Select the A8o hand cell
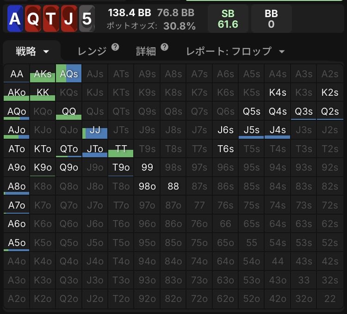The height and width of the screenshot is (314, 347). 16,186
